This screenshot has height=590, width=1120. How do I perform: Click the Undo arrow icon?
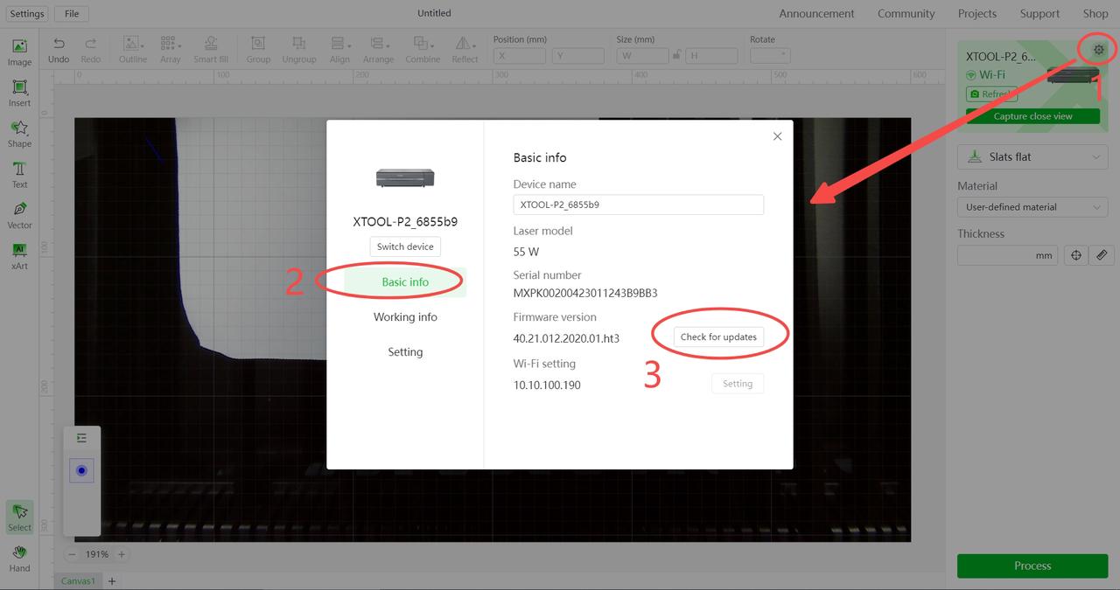point(59,45)
